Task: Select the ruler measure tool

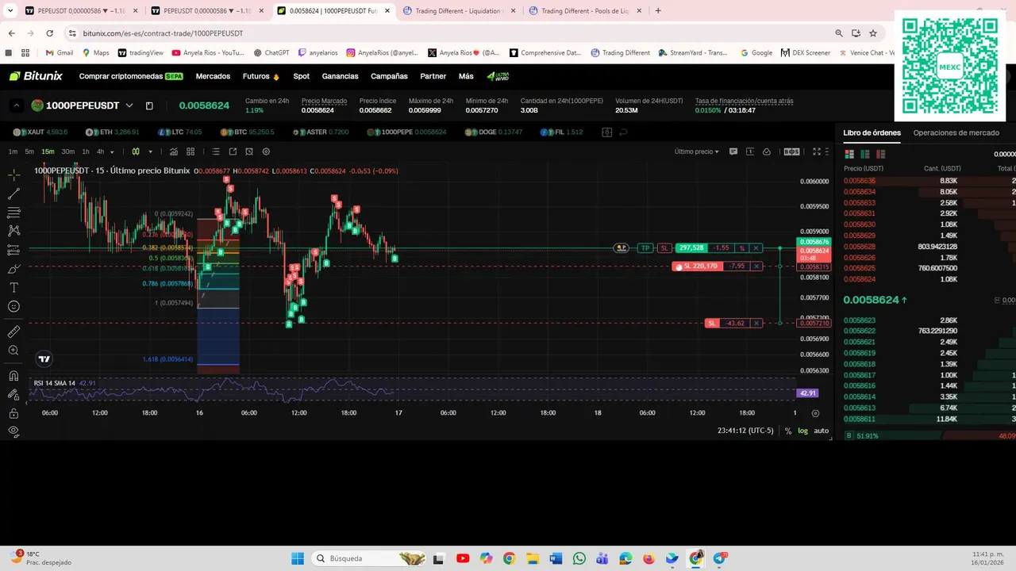Action: click(x=13, y=331)
